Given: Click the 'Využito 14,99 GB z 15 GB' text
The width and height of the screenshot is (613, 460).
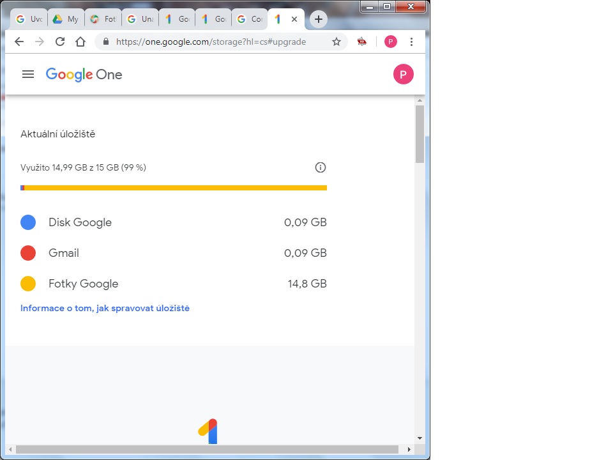Looking at the screenshot, I should pos(83,167).
